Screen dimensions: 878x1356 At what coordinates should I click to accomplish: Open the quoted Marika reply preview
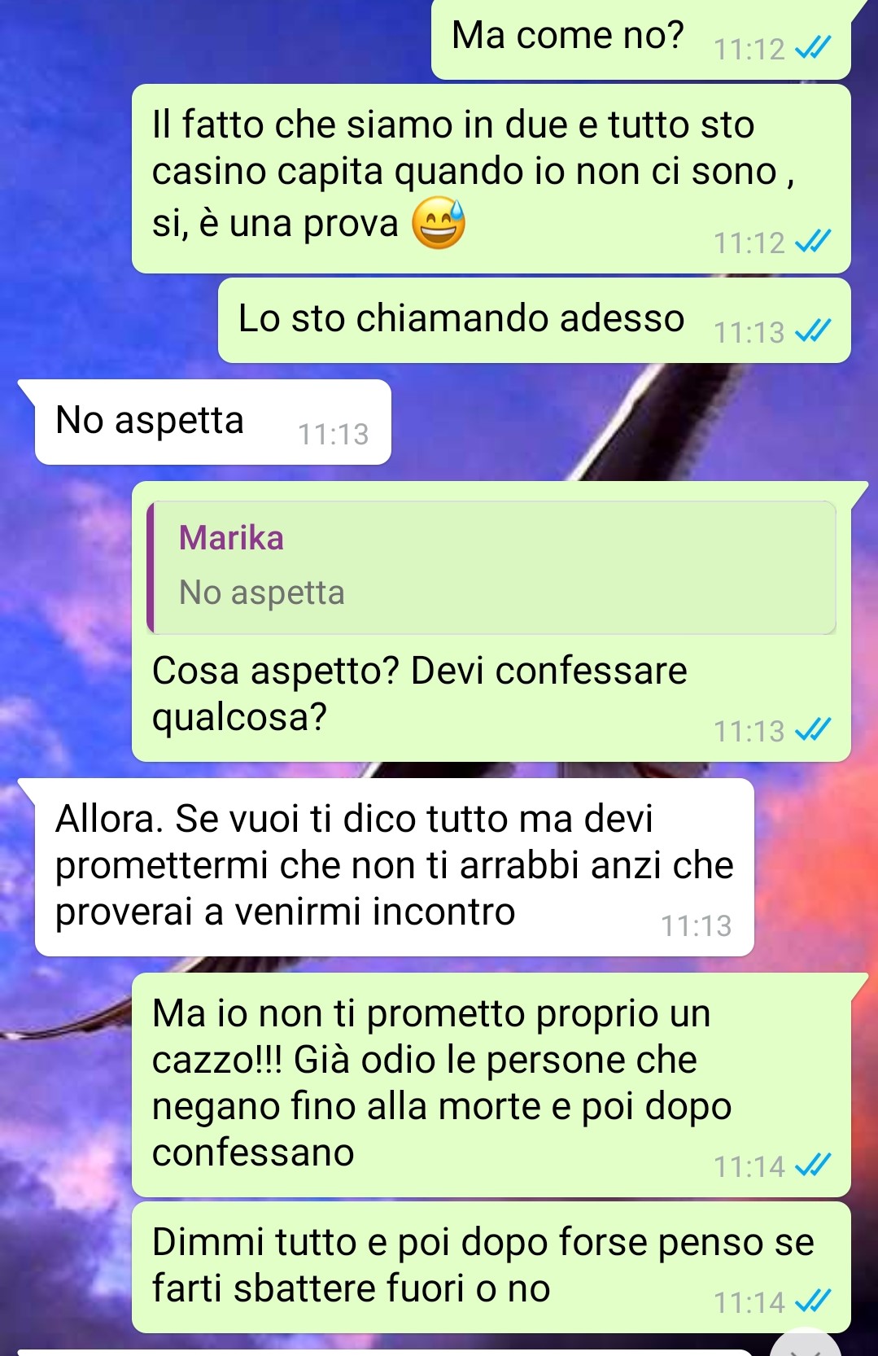pyautogui.click(x=491, y=567)
